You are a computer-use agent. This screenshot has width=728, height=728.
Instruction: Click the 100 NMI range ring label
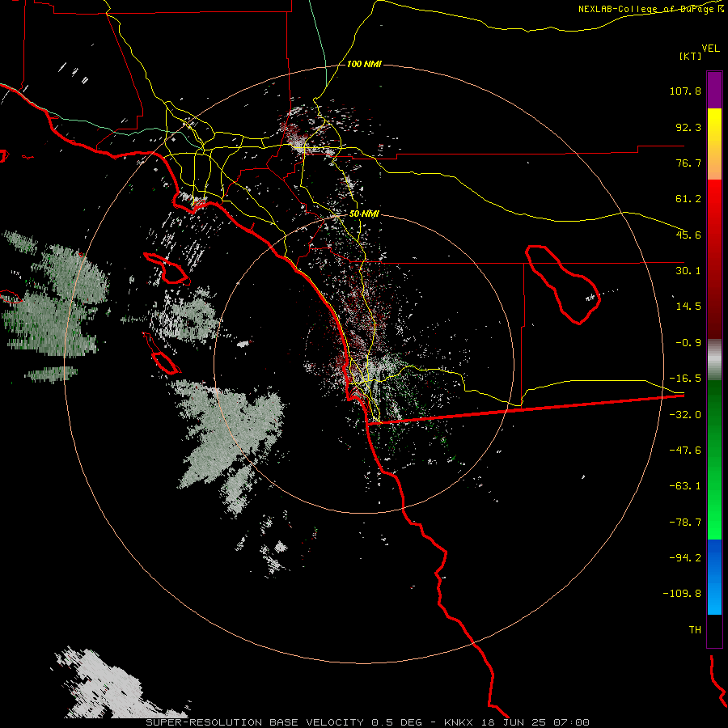click(364, 64)
